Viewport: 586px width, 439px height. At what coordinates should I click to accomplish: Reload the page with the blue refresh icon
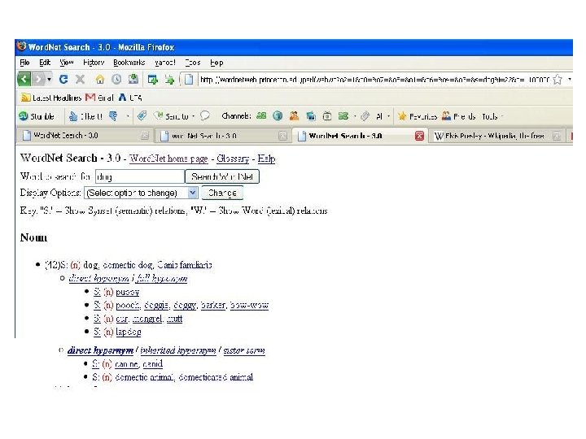click(63, 79)
